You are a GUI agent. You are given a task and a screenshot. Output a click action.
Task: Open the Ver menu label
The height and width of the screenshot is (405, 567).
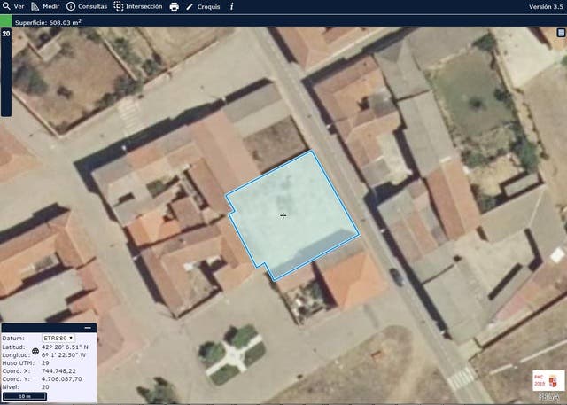tap(19, 6)
